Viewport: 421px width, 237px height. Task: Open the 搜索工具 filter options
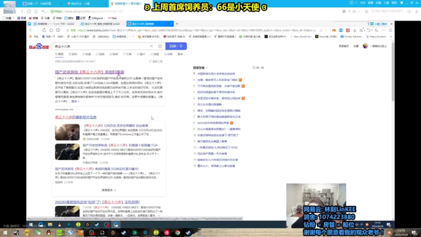[156, 62]
